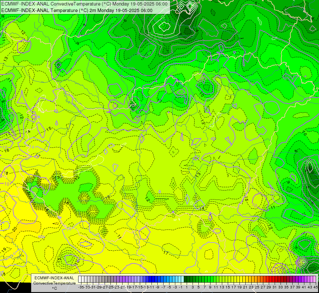Click the 15 value on the legend scale

228,287
